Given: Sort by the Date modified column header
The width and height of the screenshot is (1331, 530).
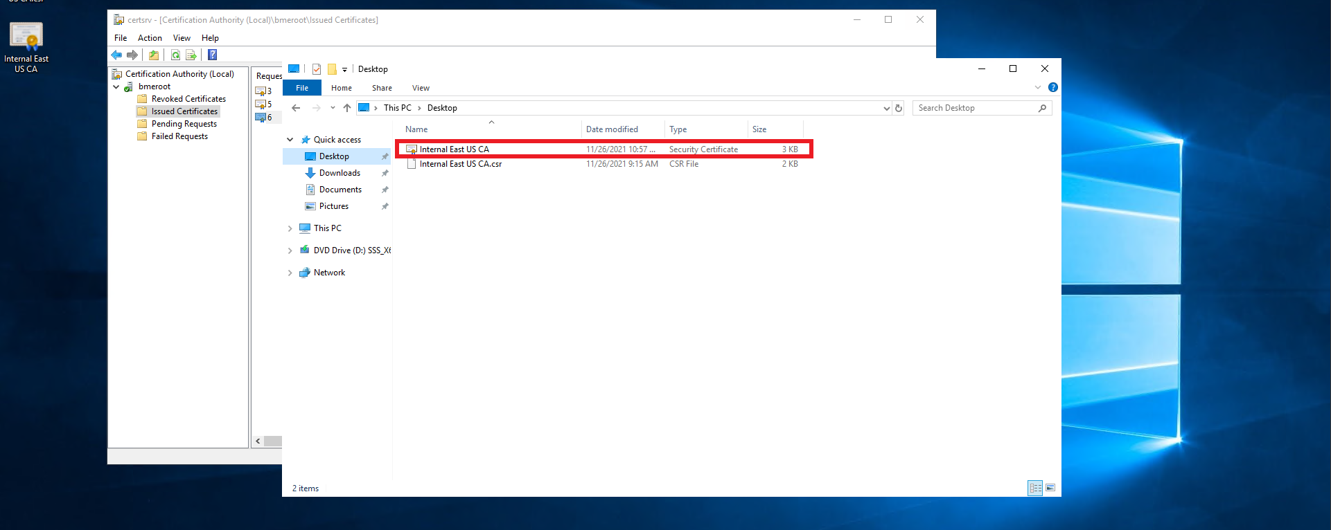Looking at the screenshot, I should [623, 129].
